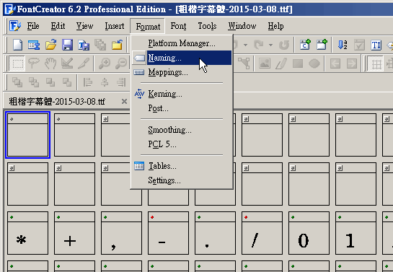Select the Lasso selection tool
The image size is (393, 272).
click(34, 63)
